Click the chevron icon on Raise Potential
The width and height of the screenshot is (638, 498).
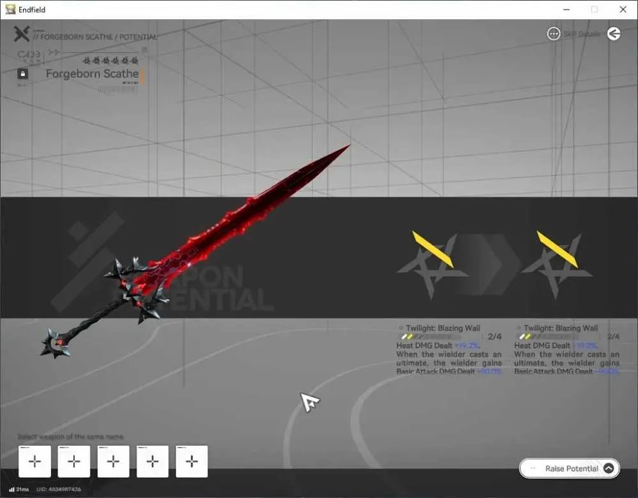click(x=609, y=468)
